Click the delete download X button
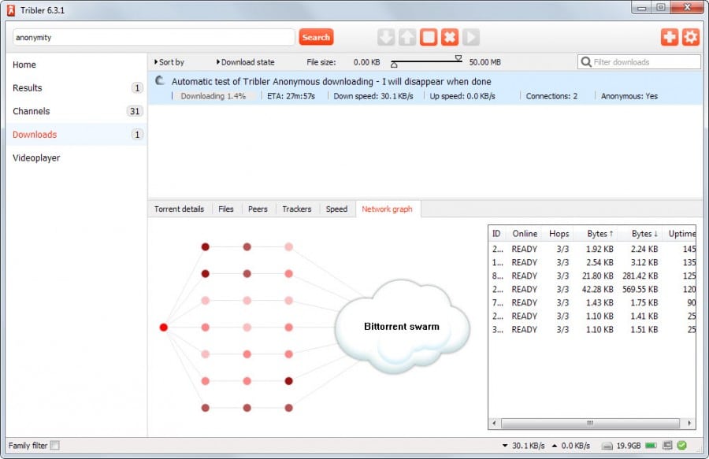 coord(449,37)
